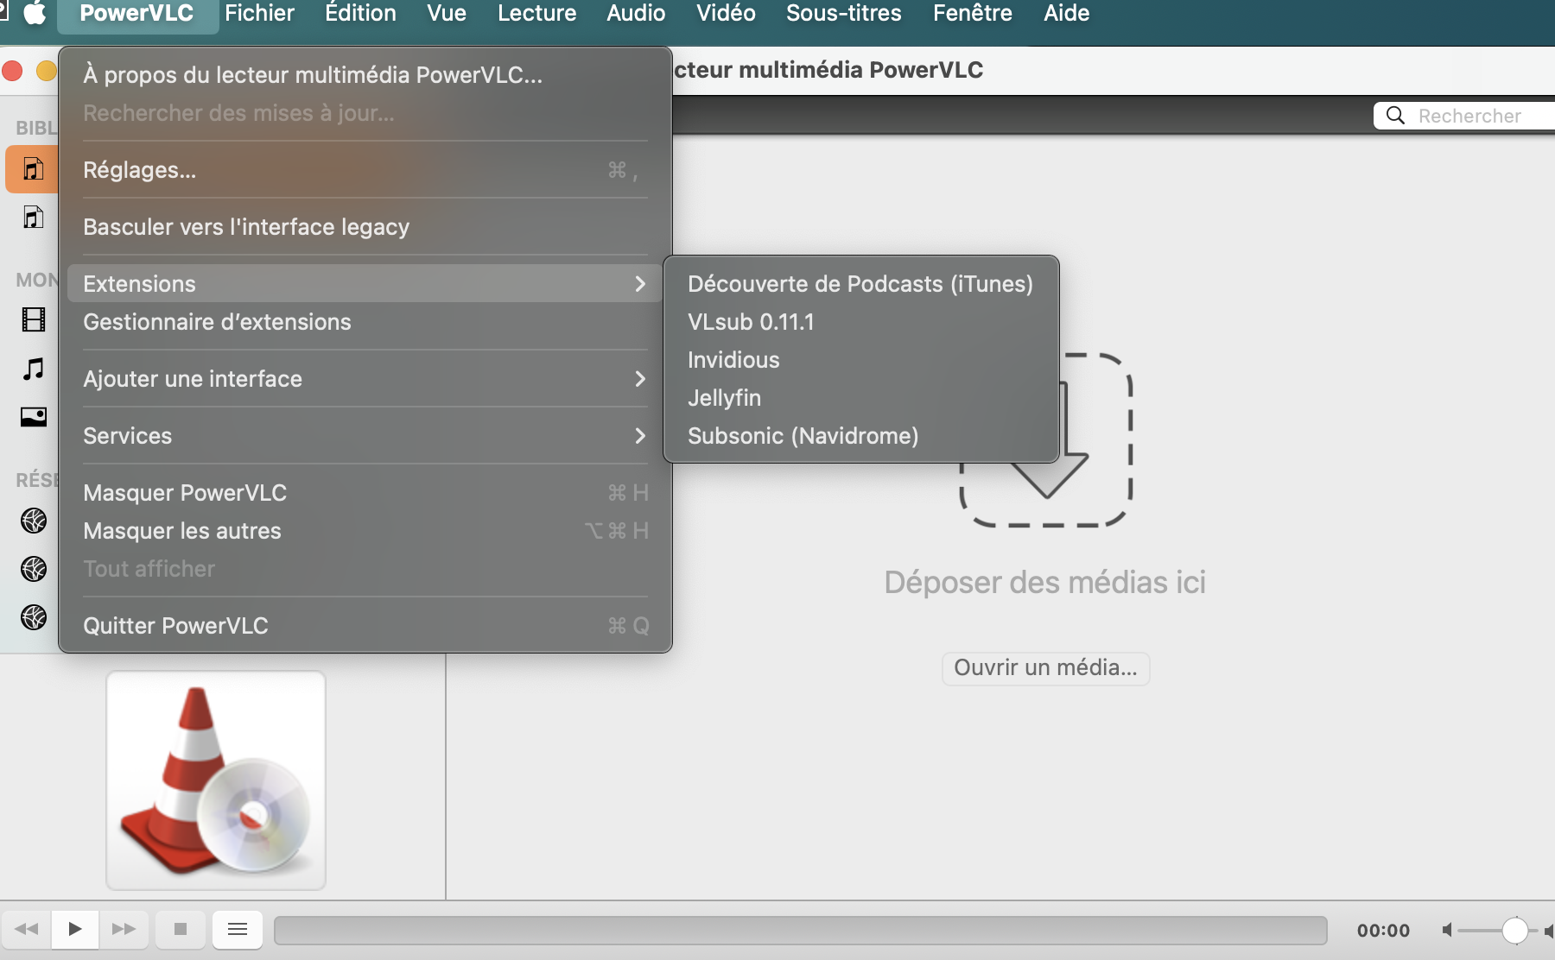
Task: Open Réglages from the menu
Action: [365, 170]
